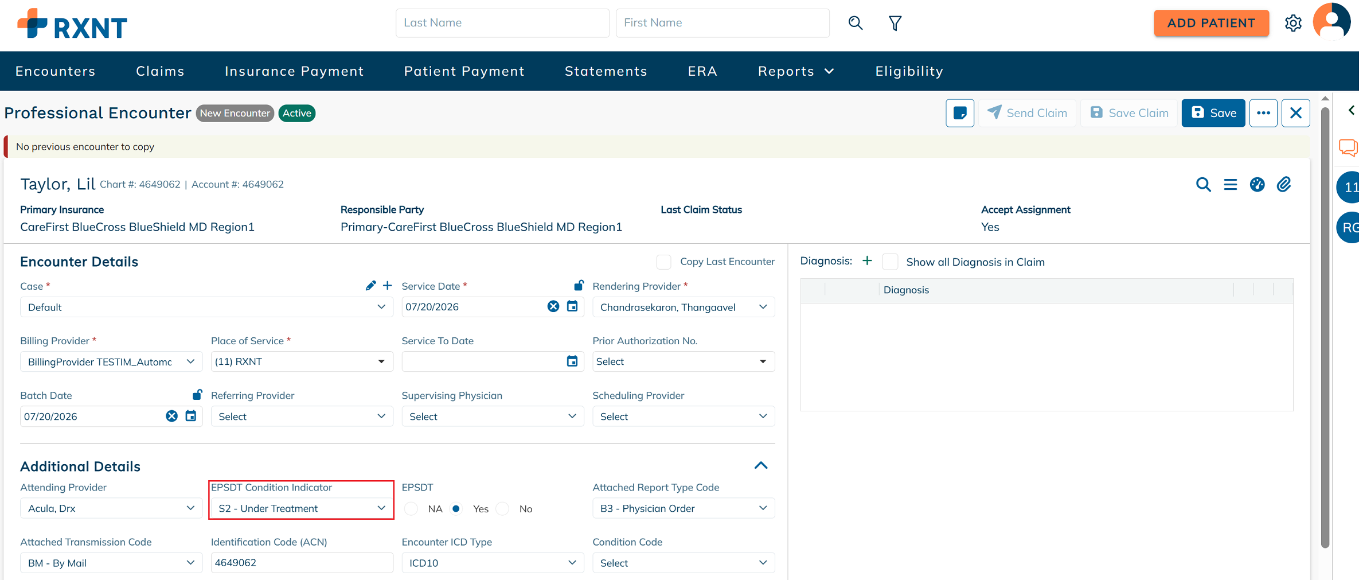Focus the First Name search field

723,23
